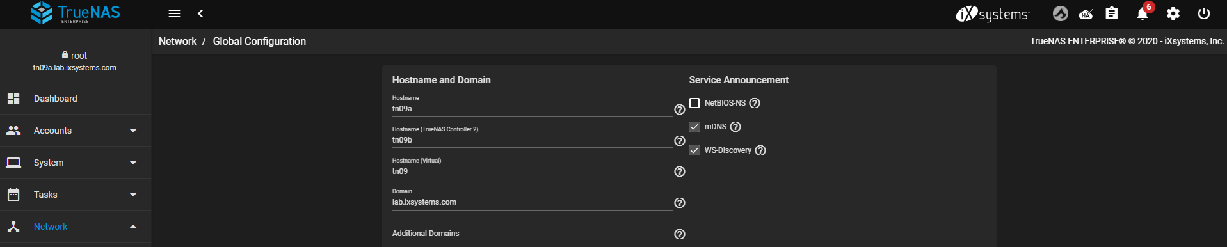The width and height of the screenshot is (1227, 247).
Task: Click the TrueNAS ENTERPRISE copyright text
Action: coord(1127,41)
